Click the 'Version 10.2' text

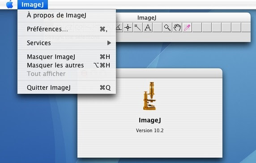tap(150, 130)
